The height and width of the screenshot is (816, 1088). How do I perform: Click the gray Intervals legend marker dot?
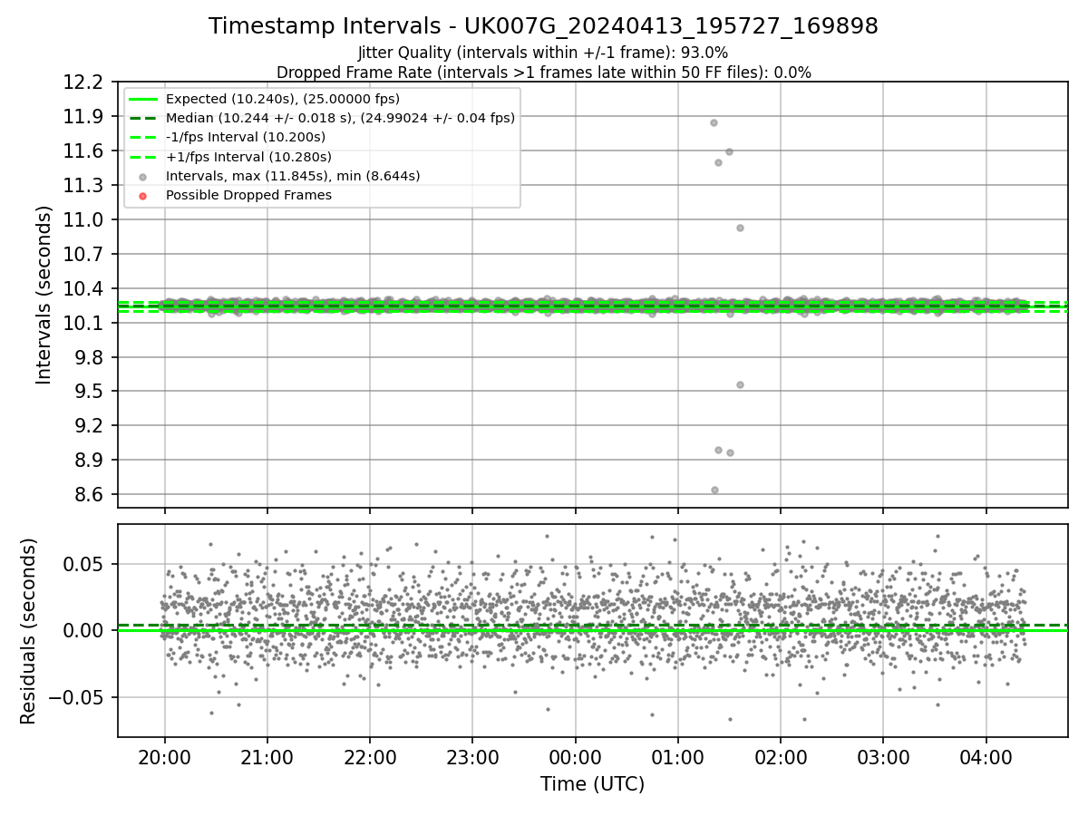pos(142,176)
